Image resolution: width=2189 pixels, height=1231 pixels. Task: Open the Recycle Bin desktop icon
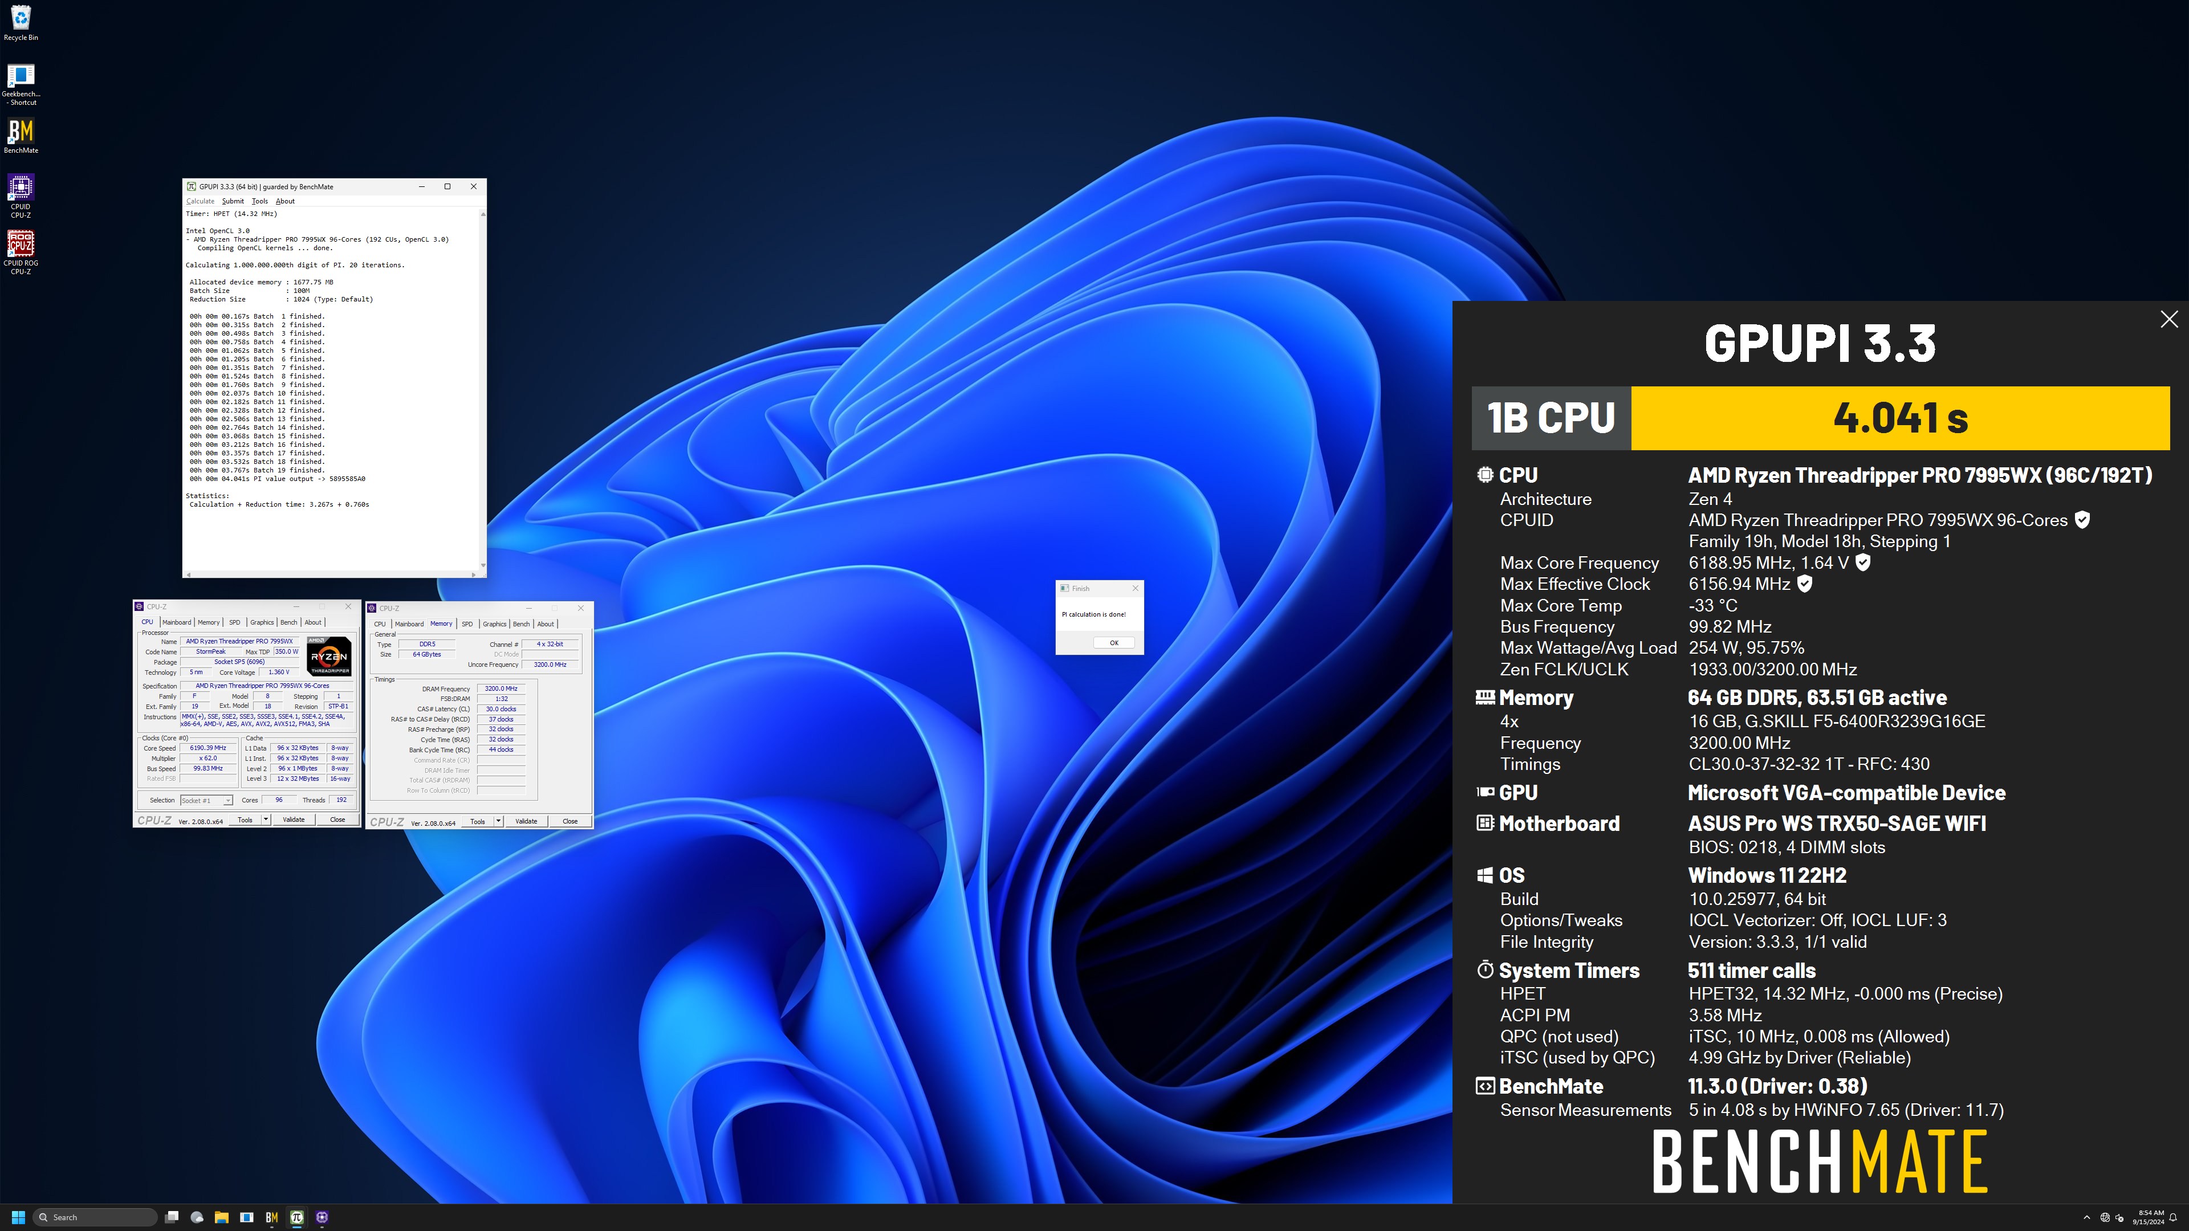coord(21,23)
